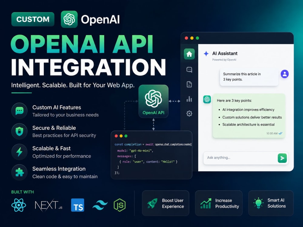Screen dimensions: 303x227
Task: Click the green maximize dot on the assistant window
Action: pos(197,38)
